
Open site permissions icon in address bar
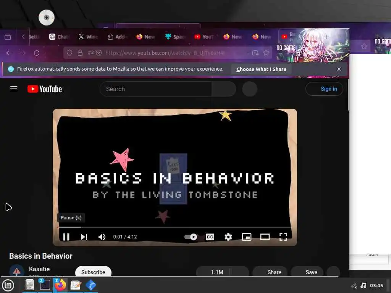coord(90,53)
